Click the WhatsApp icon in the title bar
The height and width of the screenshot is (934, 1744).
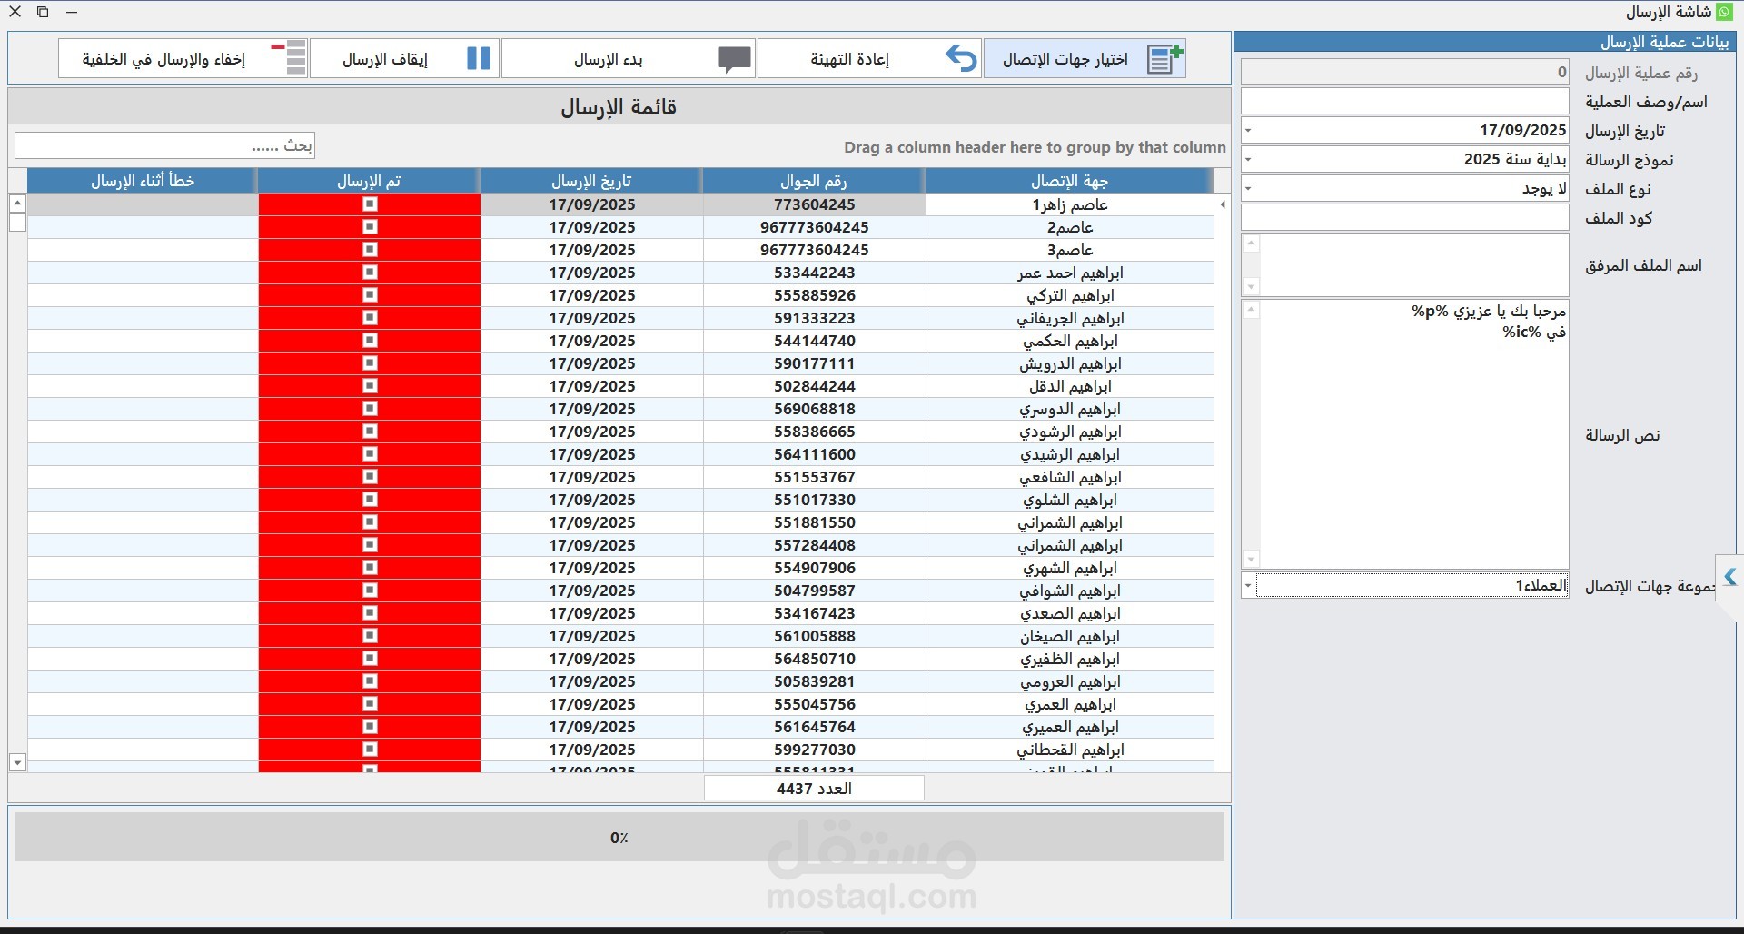point(1724,12)
